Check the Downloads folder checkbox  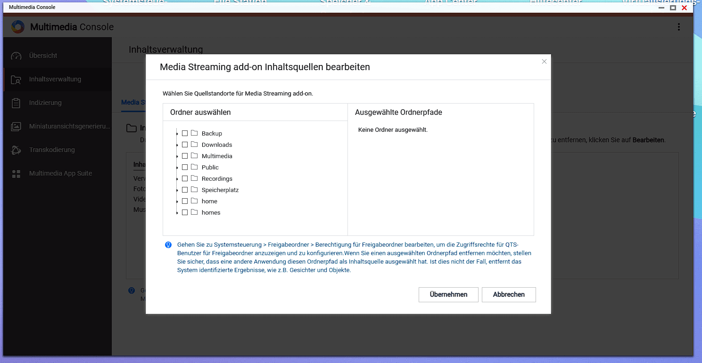(x=185, y=145)
